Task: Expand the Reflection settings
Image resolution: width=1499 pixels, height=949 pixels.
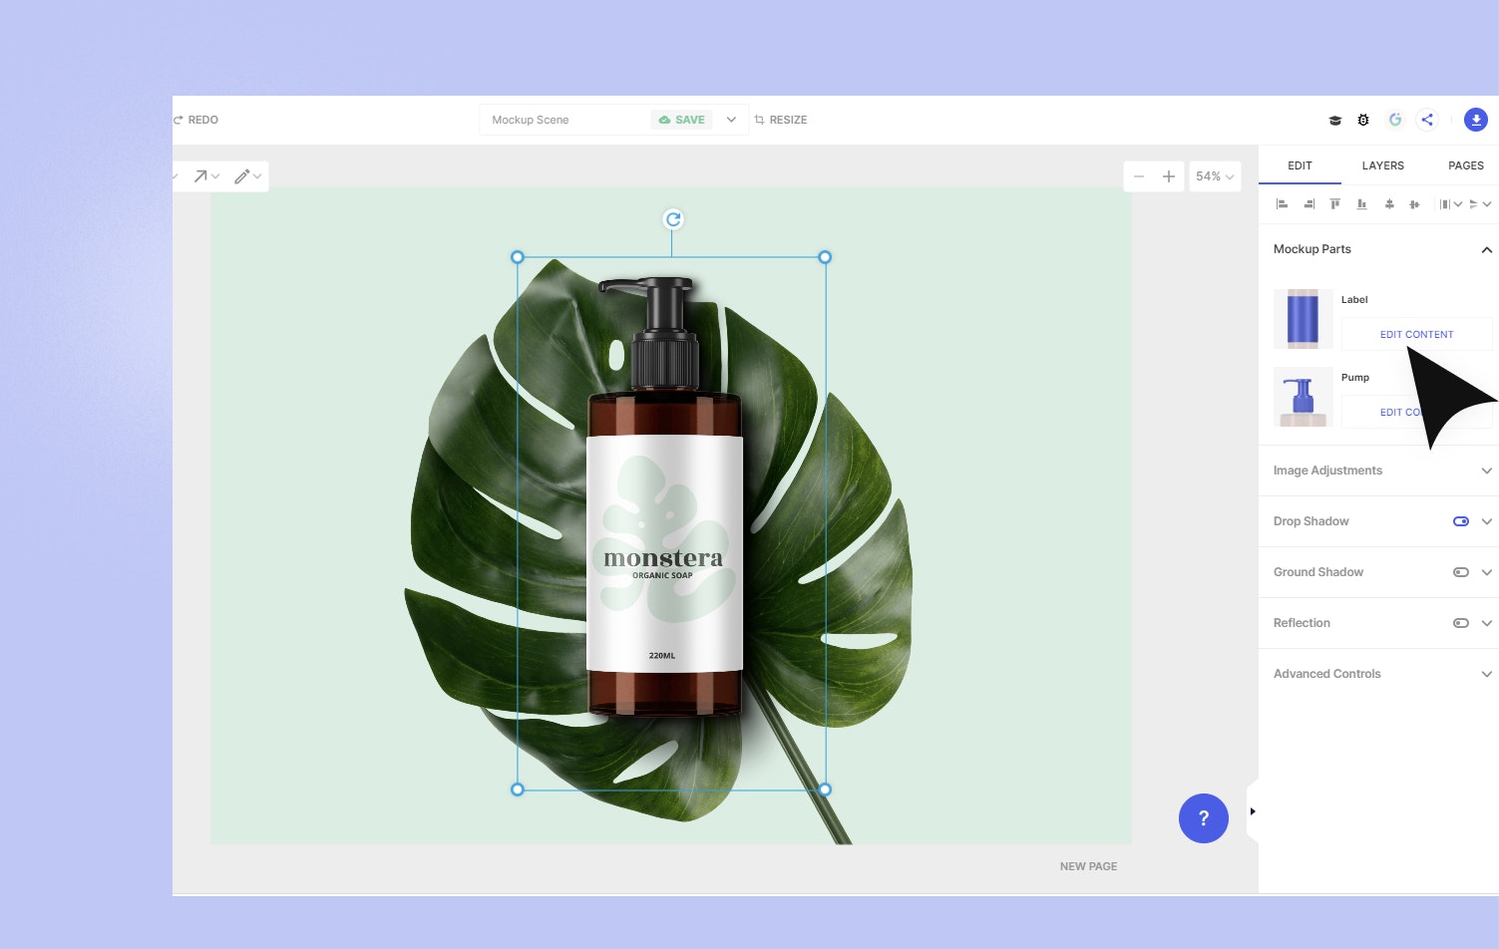Action: pos(1486,623)
